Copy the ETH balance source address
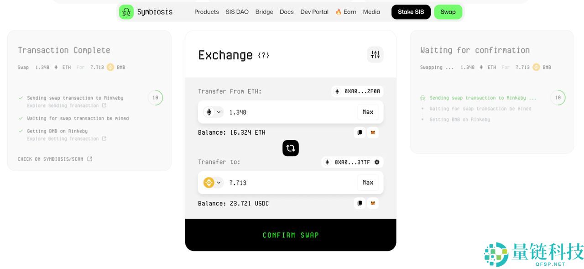584x269 pixels. click(x=360, y=132)
